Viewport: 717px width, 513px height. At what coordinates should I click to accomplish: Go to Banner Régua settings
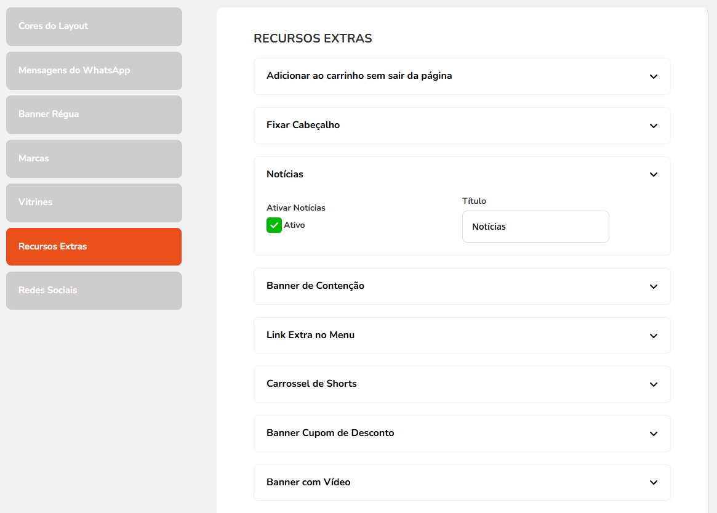(x=94, y=115)
